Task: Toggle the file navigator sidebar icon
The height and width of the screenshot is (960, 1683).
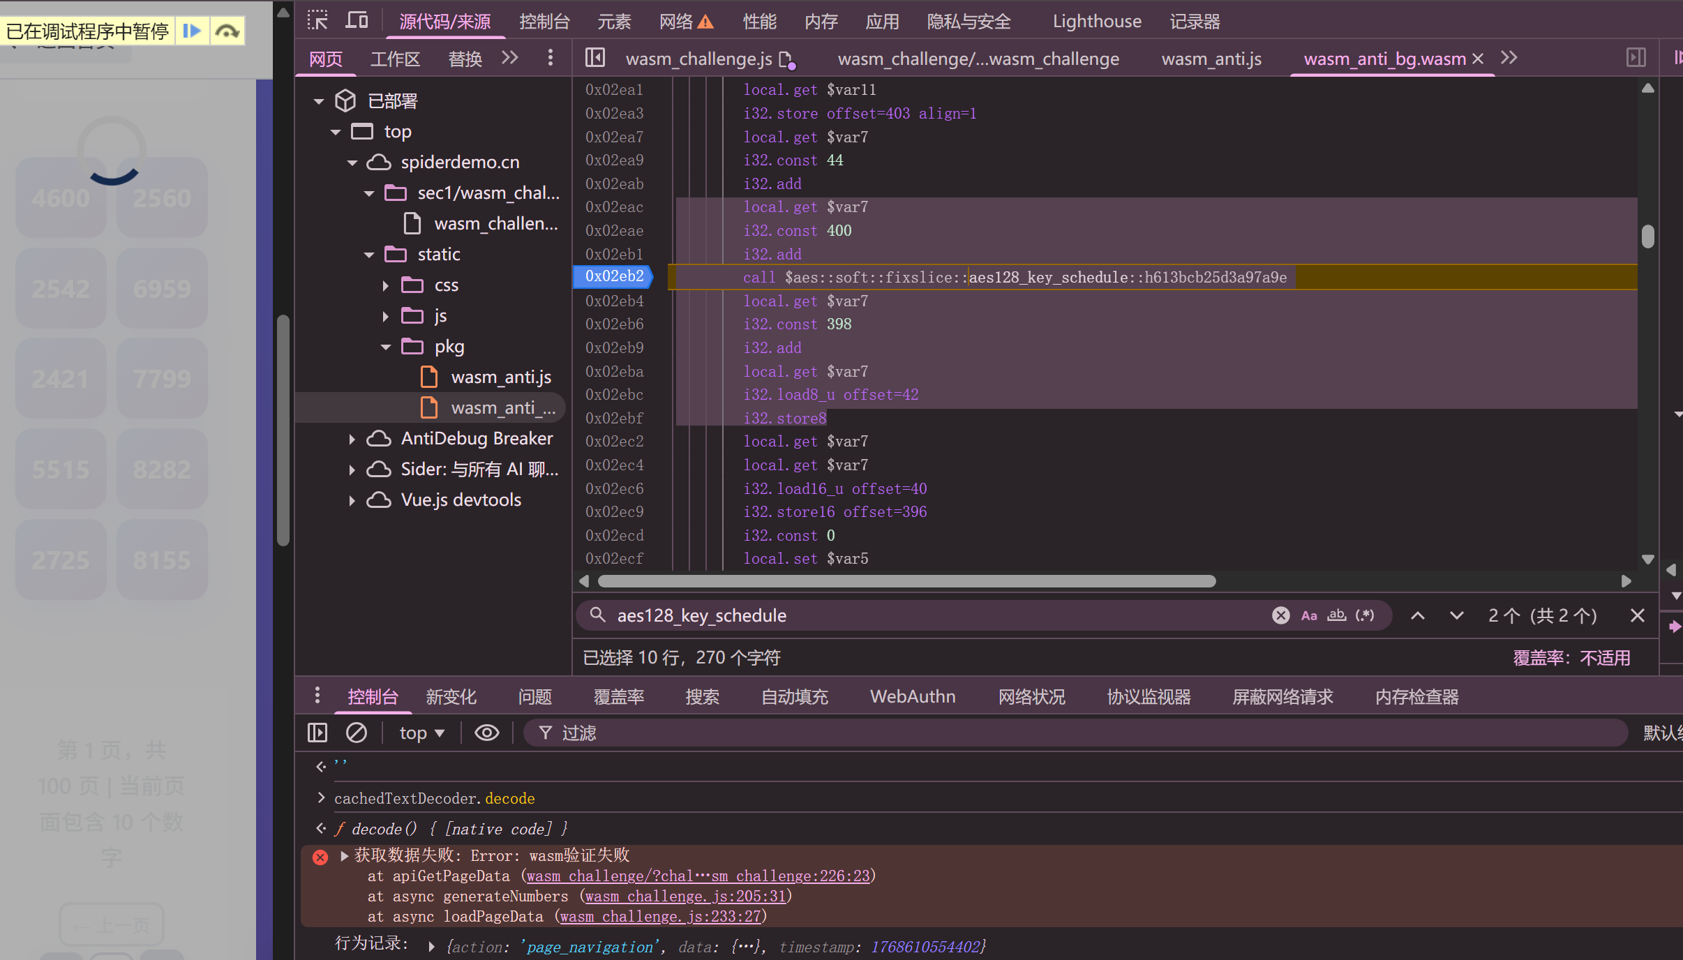Action: point(594,58)
